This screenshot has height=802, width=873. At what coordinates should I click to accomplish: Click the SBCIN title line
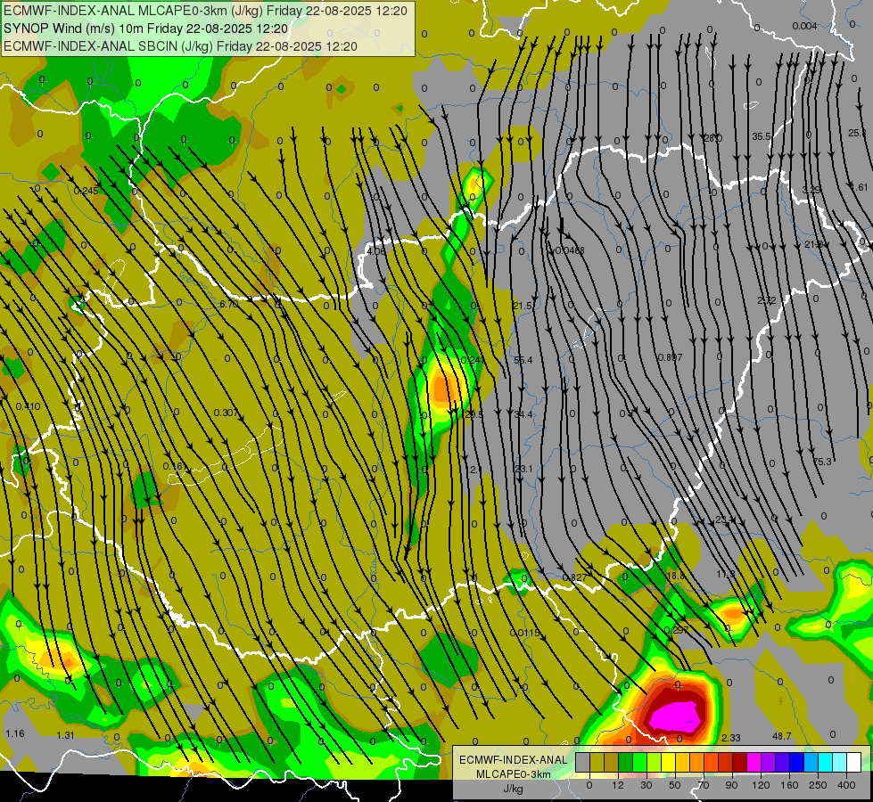(x=180, y=46)
